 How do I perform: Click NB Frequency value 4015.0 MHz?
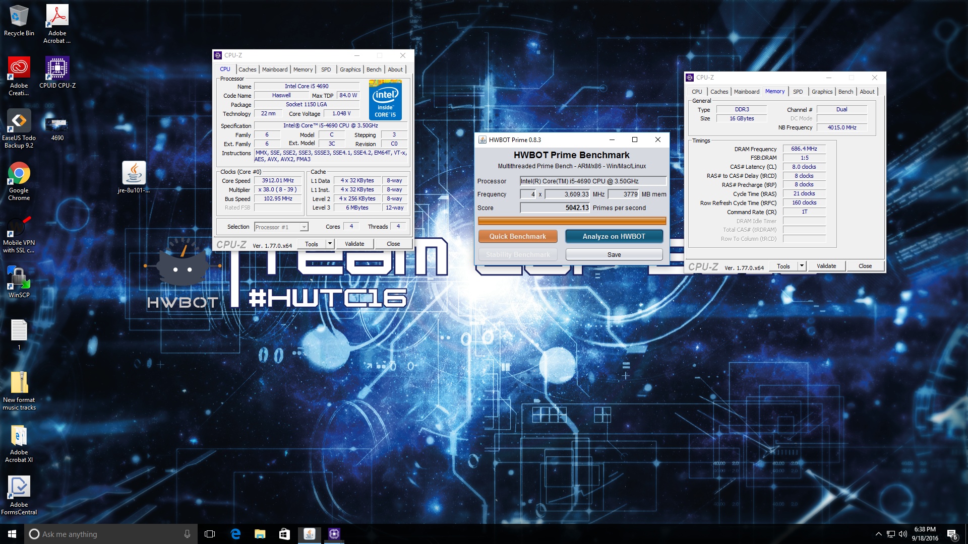[841, 127]
